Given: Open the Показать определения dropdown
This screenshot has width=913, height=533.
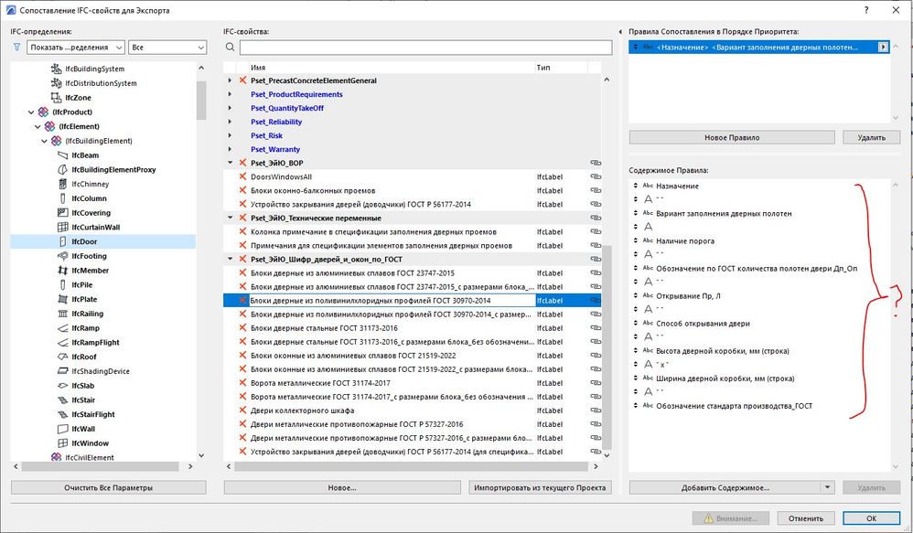Looking at the screenshot, I should pos(76,48).
